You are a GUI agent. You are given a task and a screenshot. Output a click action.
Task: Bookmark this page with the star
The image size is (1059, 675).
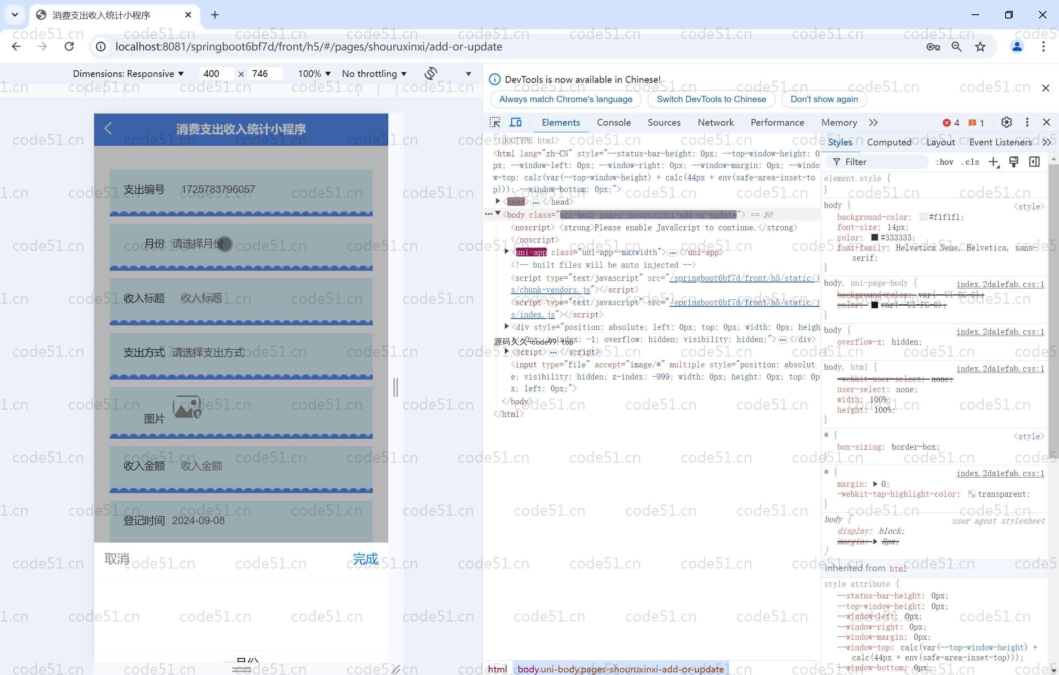[x=980, y=47]
